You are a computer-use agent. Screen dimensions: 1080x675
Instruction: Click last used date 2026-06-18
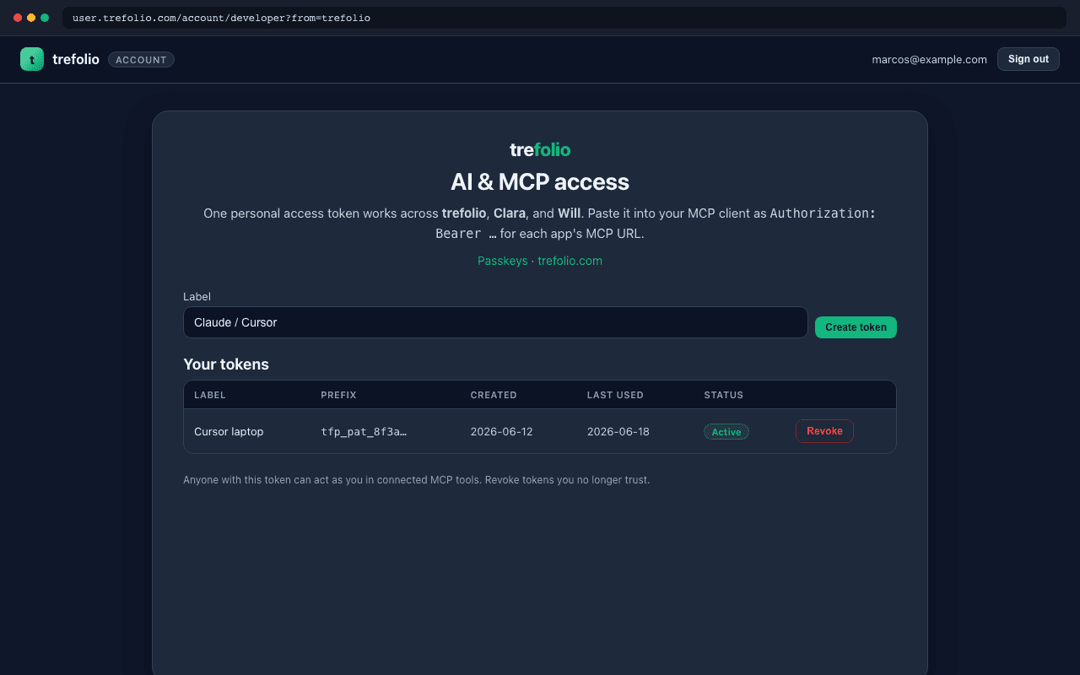618,432
